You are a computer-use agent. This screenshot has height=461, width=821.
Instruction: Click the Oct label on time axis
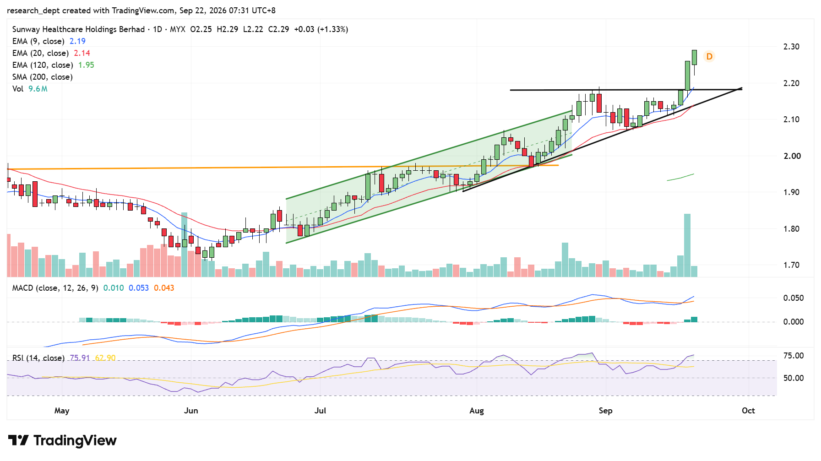pyautogui.click(x=748, y=411)
